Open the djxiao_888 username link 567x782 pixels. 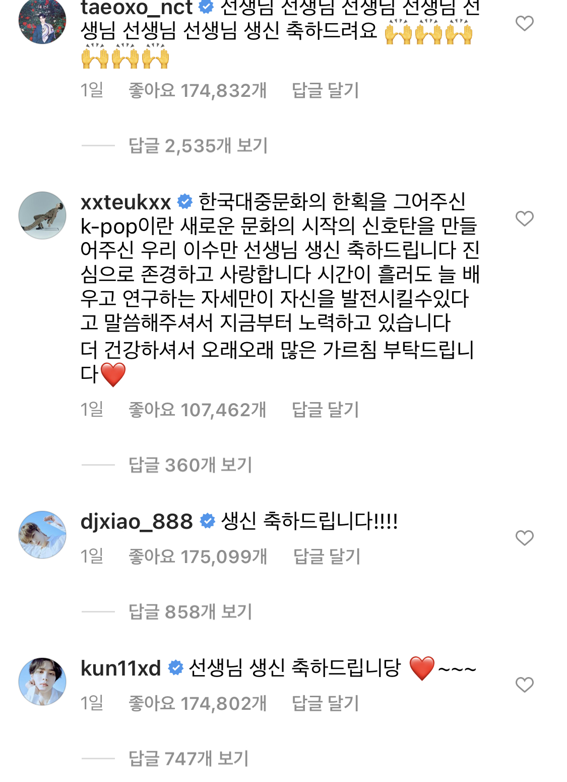click(137, 522)
